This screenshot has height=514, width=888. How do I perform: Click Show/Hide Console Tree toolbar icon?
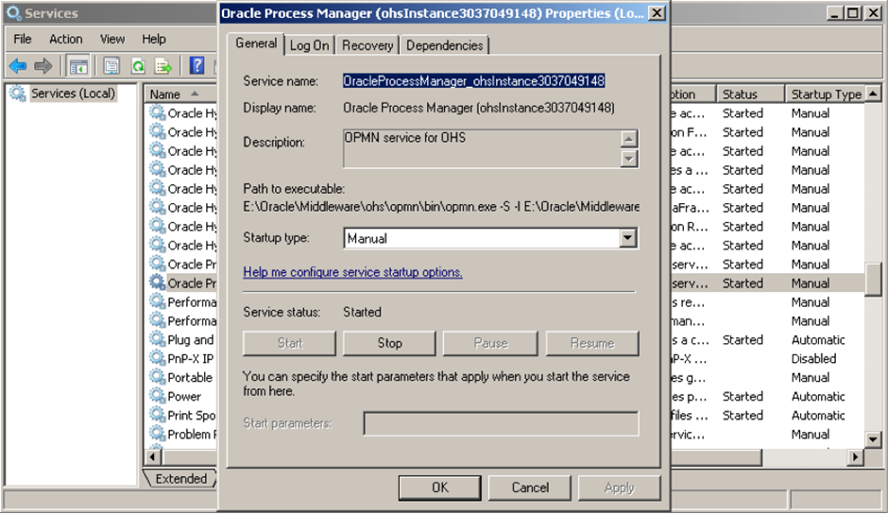[78, 65]
